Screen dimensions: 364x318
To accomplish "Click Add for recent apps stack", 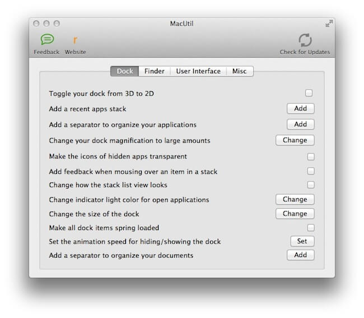I will 301,109.
